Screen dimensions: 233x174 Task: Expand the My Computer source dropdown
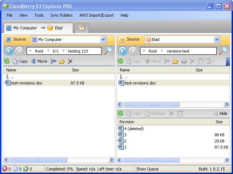(103, 40)
